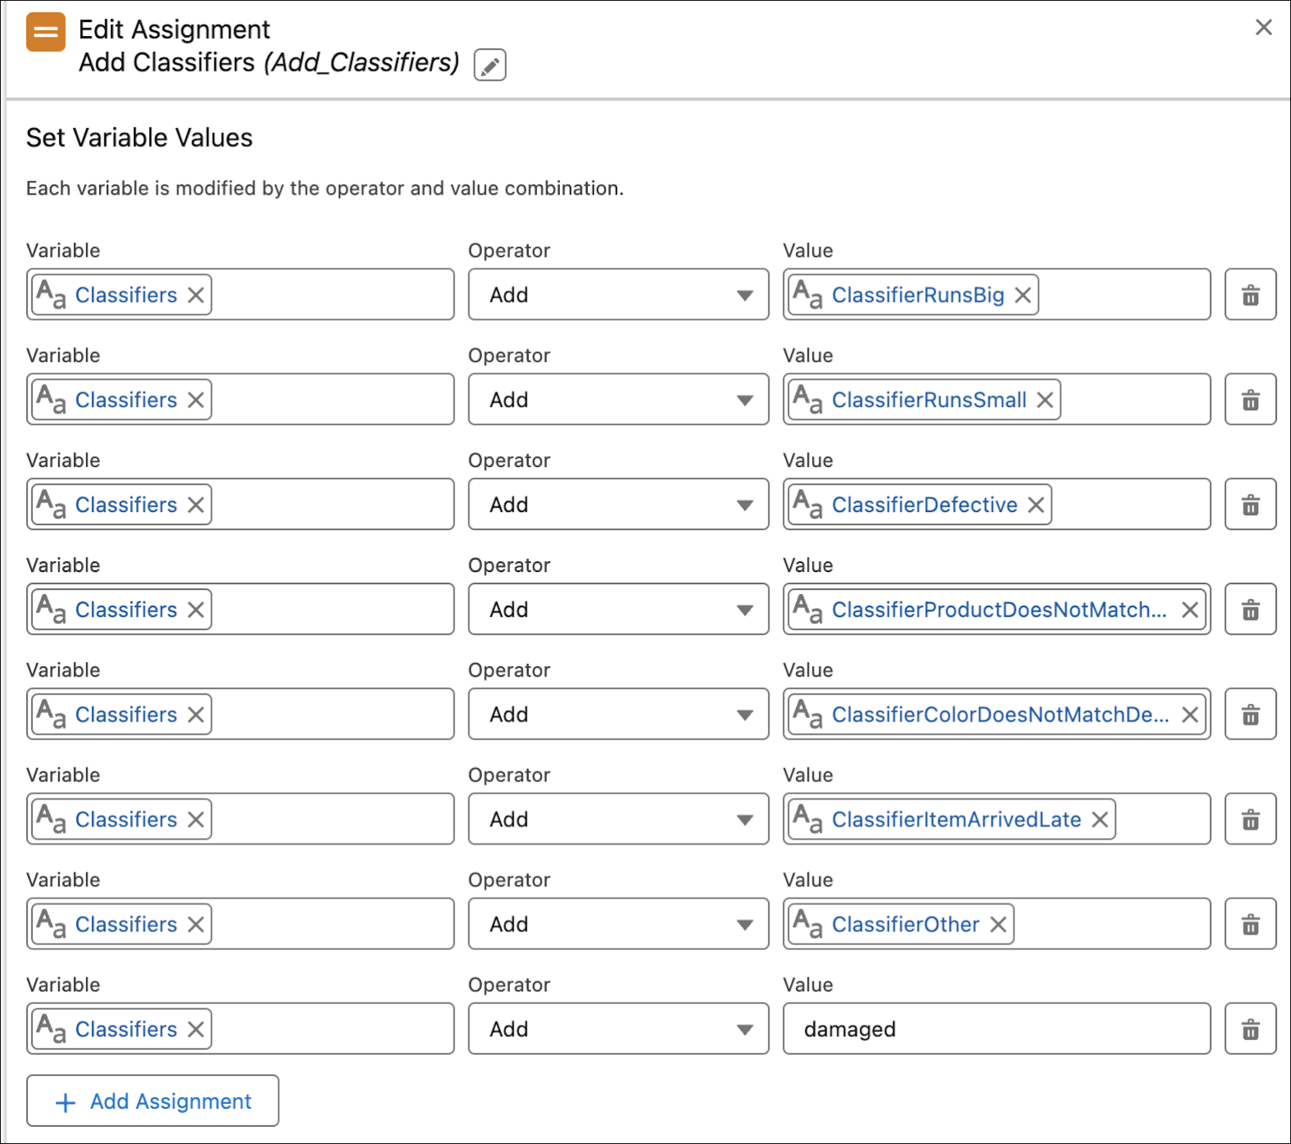Remove the ClassifierRunsSmall value pill
This screenshot has width=1291, height=1144.
[1045, 400]
